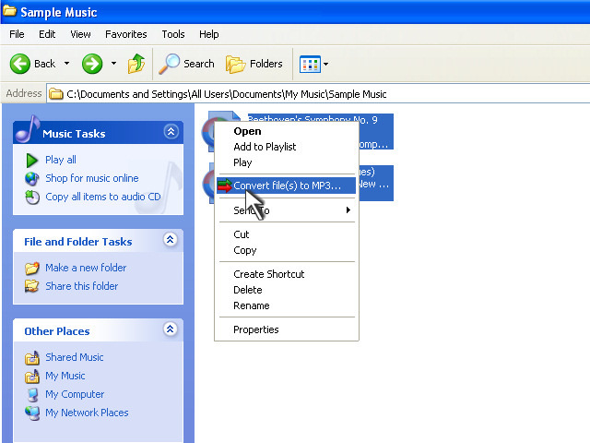Click the Search magnifier icon
The width and height of the screenshot is (590, 443).
click(x=169, y=64)
